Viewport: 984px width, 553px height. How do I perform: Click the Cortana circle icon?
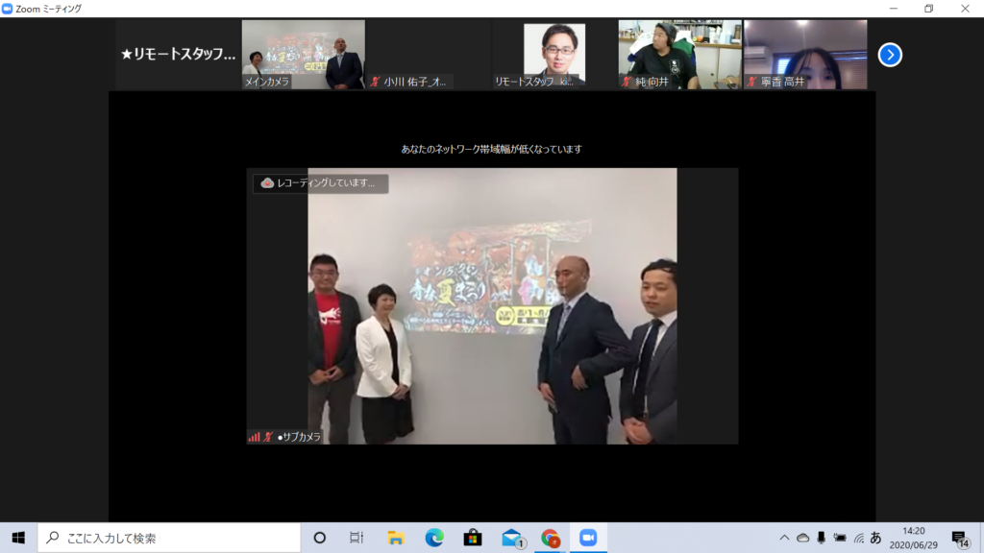[320, 538]
